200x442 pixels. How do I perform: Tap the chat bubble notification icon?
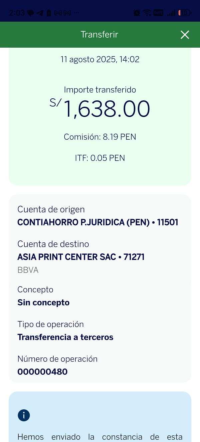click(x=31, y=13)
